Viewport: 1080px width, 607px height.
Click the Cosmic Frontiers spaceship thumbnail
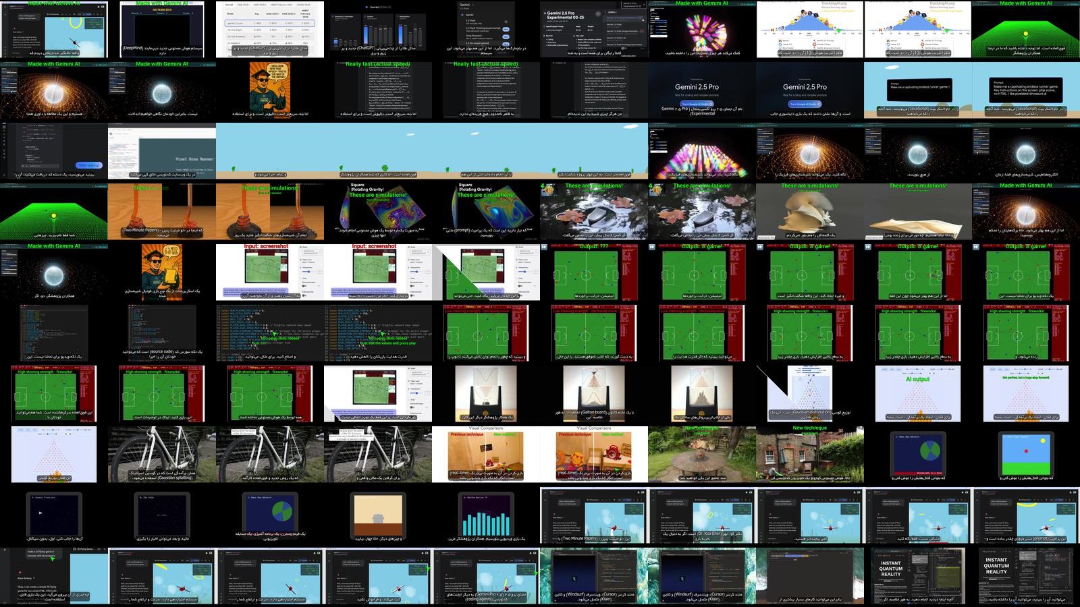53,515
